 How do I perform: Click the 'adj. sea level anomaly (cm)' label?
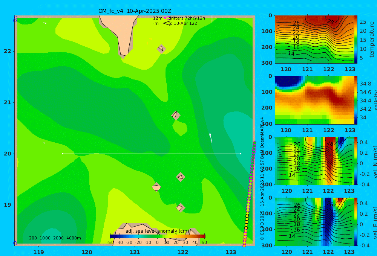[x=157, y=231]
